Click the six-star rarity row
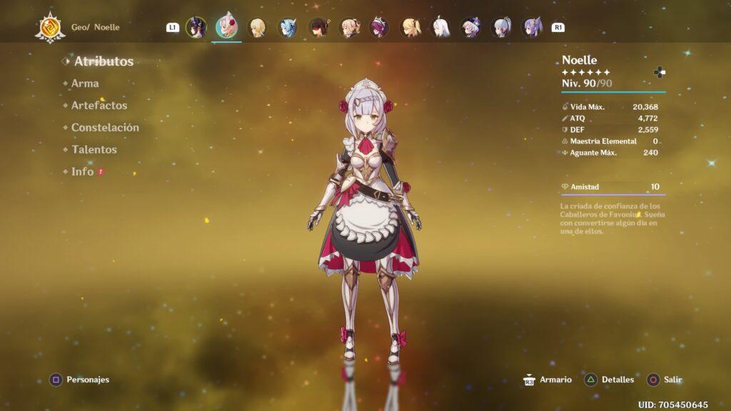This screenshot has height=411, width=731. pos(586,72)
